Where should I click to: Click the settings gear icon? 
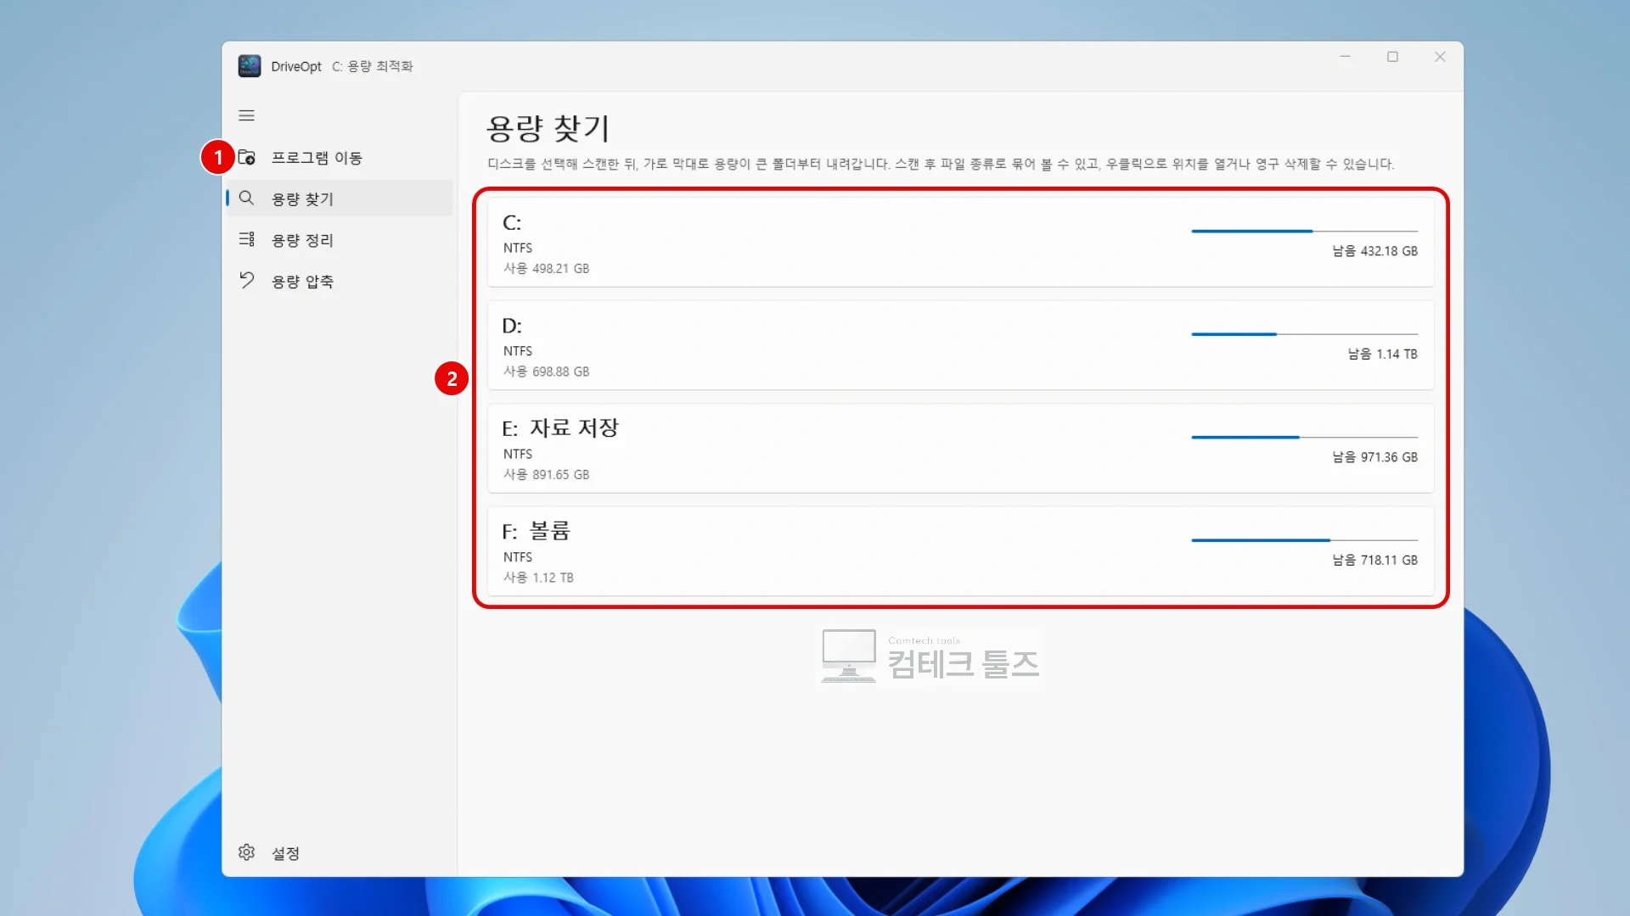pos(246,852)
